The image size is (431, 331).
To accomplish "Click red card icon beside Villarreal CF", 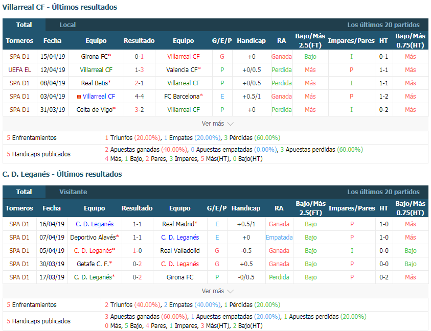I will 79,97.
